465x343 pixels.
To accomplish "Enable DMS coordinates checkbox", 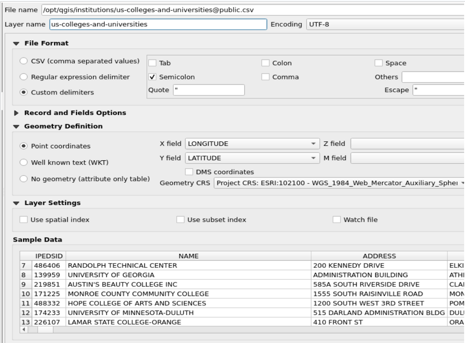I will click(x=190, y=172).
